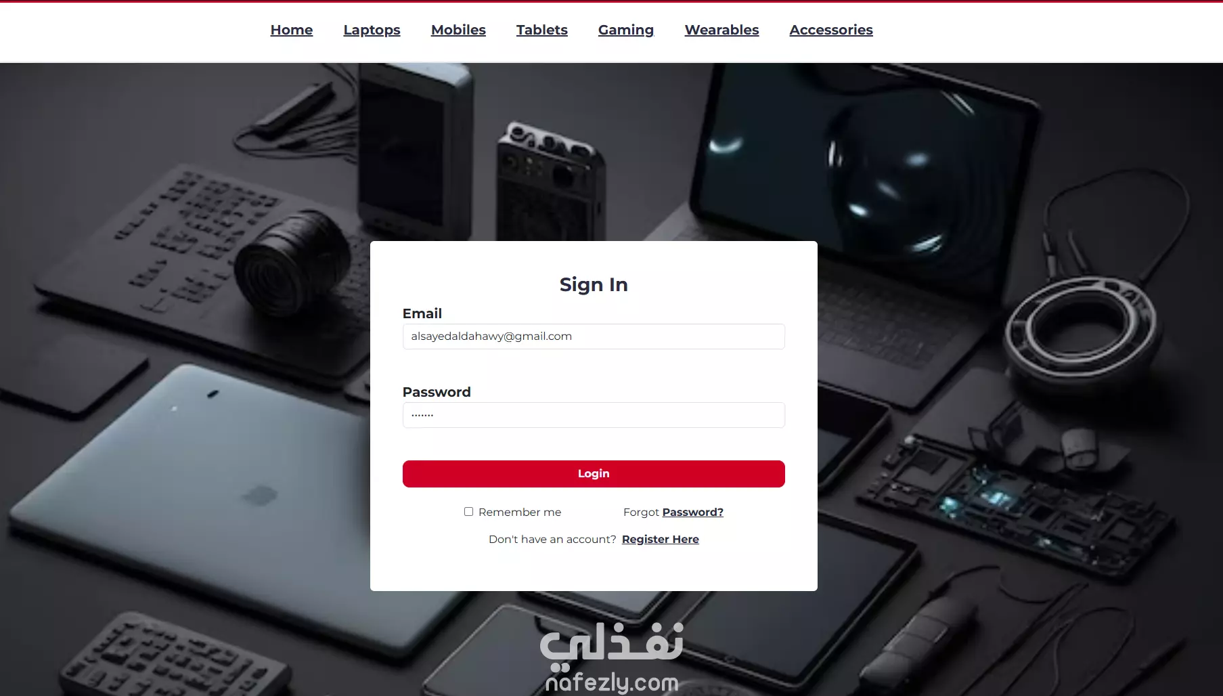Viewport: 1223px width, 696px height.
Task: Click the Sign In heading
Action: [594, 284]
